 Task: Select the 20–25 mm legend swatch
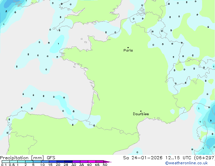coord(60,162)
